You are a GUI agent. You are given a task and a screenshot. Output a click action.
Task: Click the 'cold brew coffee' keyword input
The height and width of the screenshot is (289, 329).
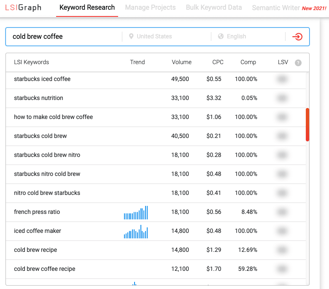pos(64,37)
